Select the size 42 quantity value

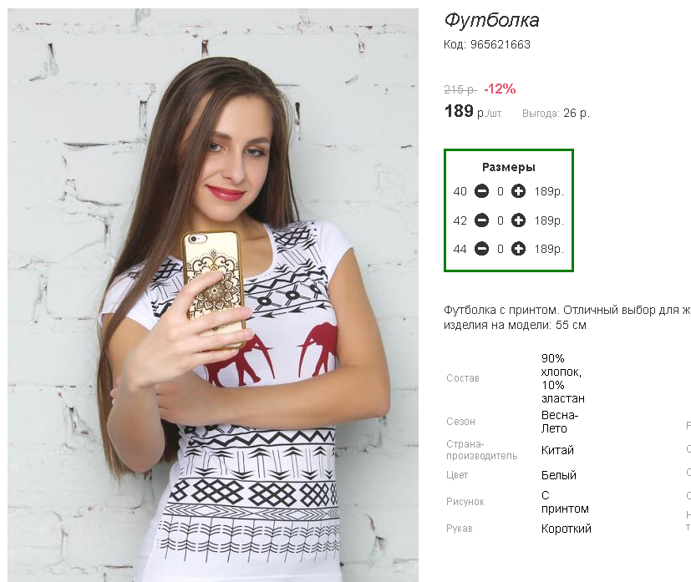pos(500,220)
